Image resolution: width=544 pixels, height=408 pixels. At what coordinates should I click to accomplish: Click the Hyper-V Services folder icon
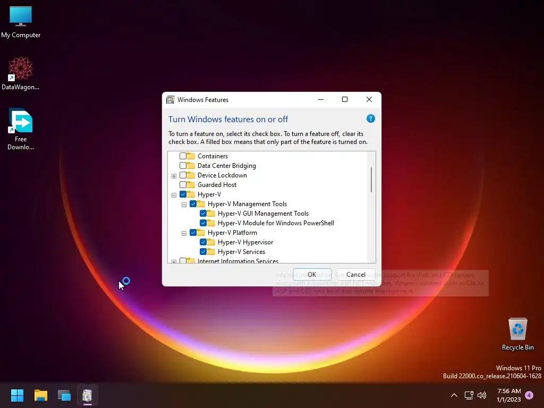(x=211, y=251)
